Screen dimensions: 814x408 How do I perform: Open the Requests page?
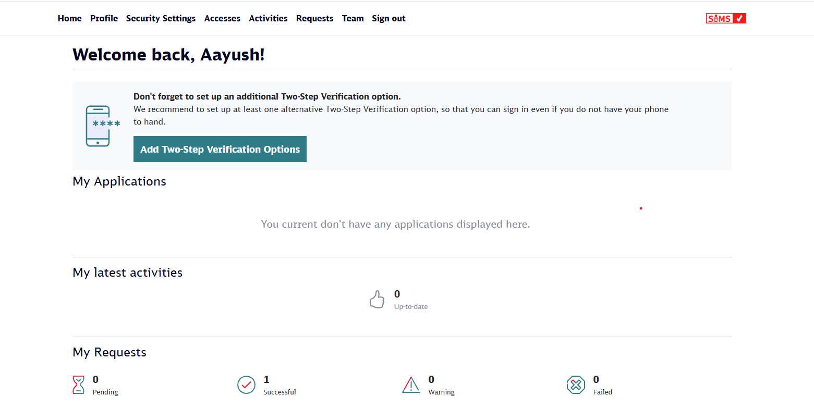[x=314, y=18]
